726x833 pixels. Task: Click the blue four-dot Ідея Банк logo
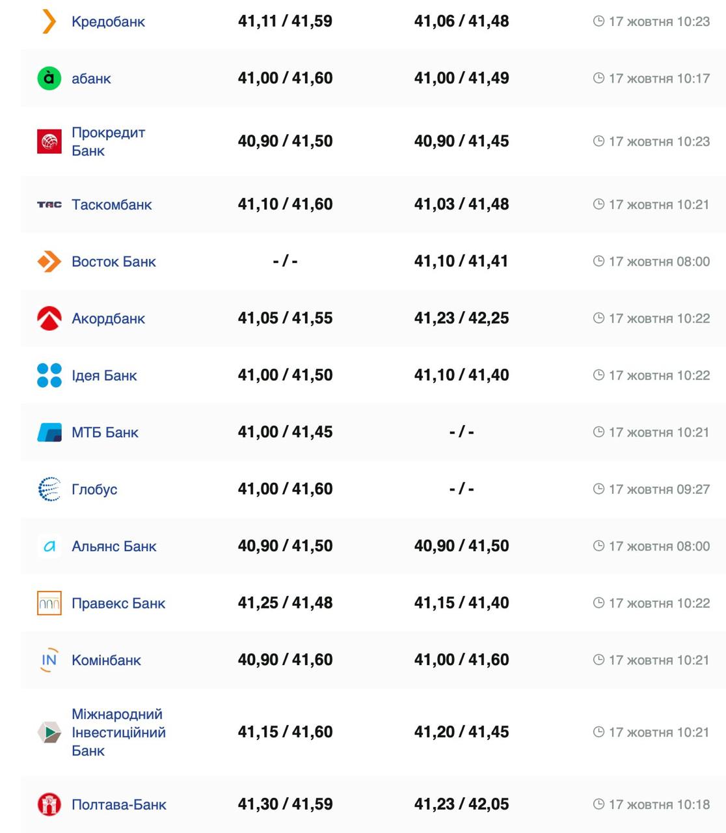tap(49, 376)
